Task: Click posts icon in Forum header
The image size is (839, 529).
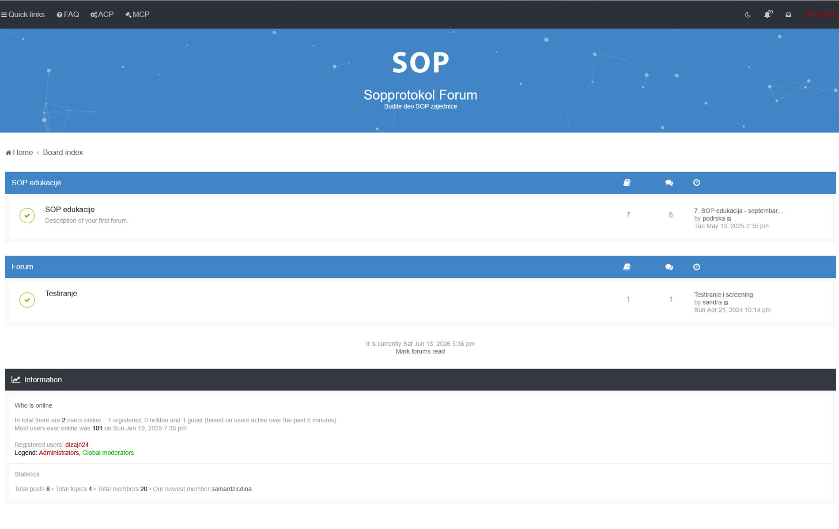Action: 669,267
